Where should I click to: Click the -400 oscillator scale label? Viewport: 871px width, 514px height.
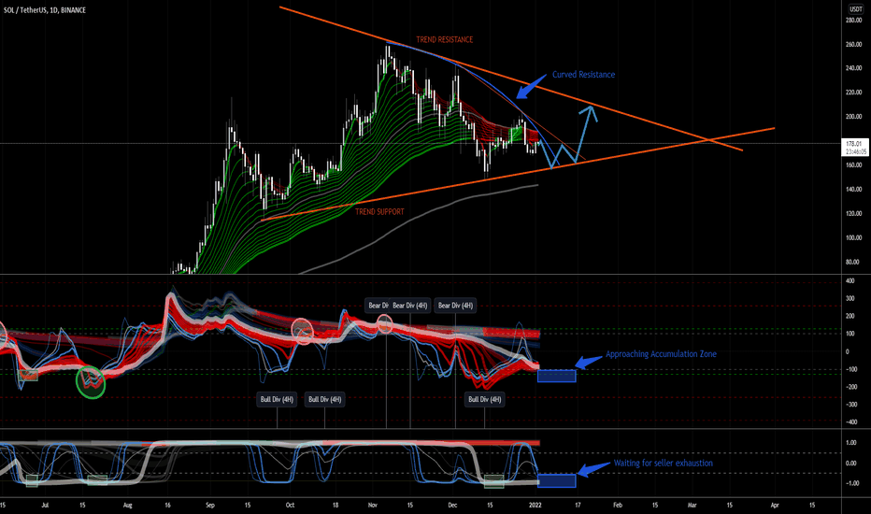[850, 421]
